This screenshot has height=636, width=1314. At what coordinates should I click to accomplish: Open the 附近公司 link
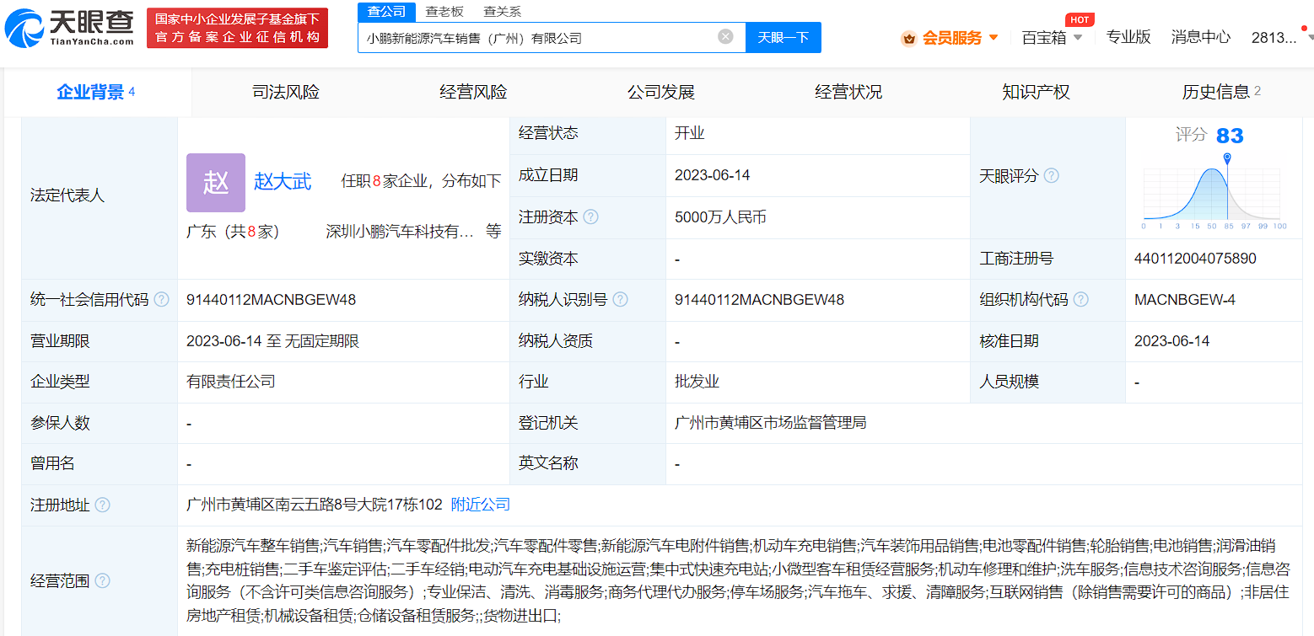482,505
